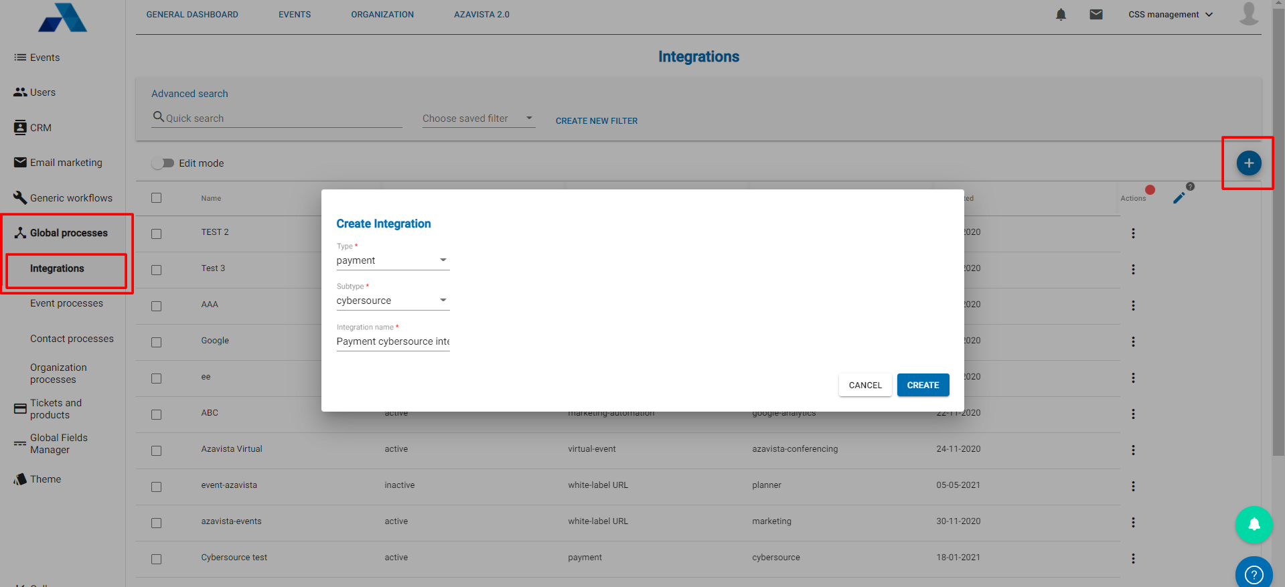Screen dimensions: 1285x587
Task: Select Organization processes in the sidebar
Action: coord(58,373)
